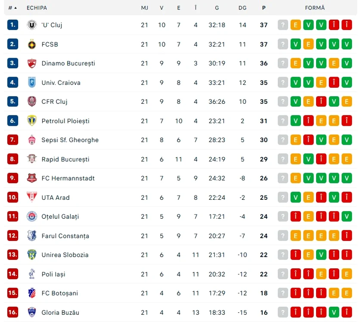363x323 pixels.
Task: Click 'U' Cluj's last red Î form badge
Action: [347, 25]
